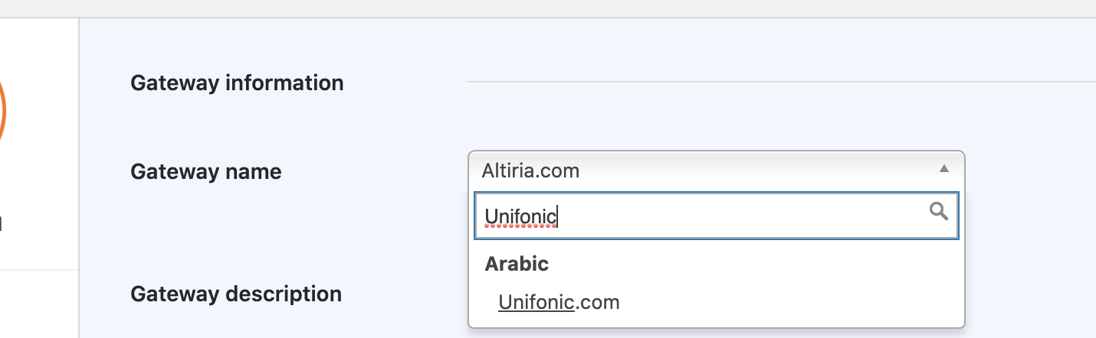The image size is (1096, 338).
Task: Click the Altiria.com selected value box
Action: click(716, 170)
